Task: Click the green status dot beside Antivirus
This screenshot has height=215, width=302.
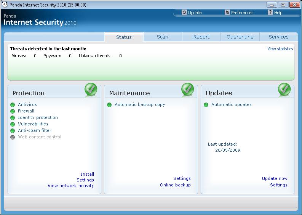Action: tap(13, 105)
